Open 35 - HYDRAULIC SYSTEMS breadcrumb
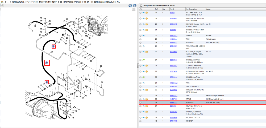266x128 pixels. coord(70,2)
